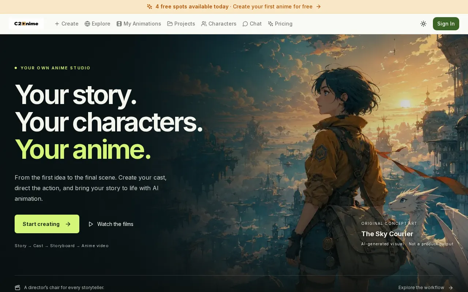
Task: Open My Animations in the nav bar
Action: [139, 24]
